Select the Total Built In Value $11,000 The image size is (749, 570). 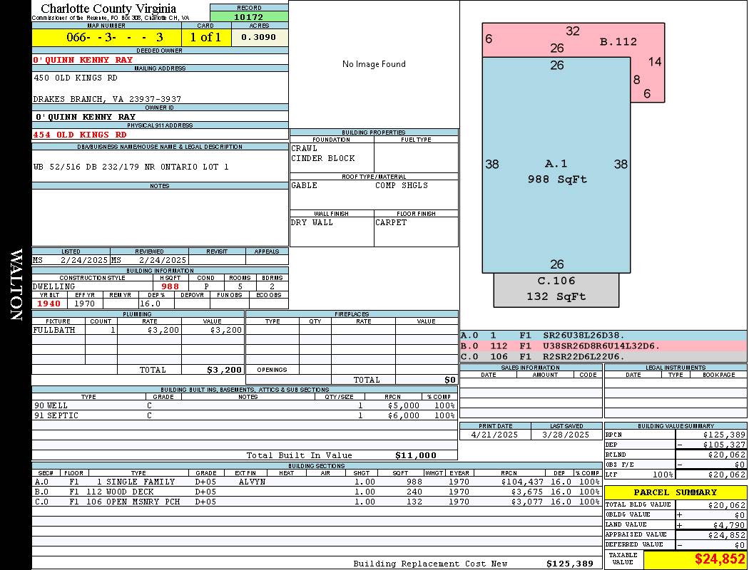pyautogui.click(x=415, y=455)
